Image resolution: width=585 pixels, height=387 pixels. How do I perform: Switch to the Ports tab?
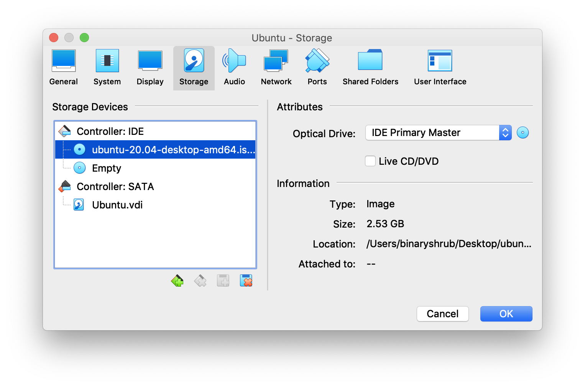[x=317, y=68]
